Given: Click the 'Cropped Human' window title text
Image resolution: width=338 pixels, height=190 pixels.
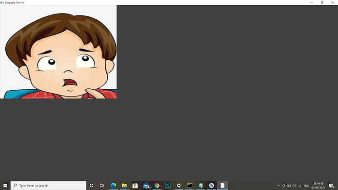Looking at the screenshot, I should point(14,2).
